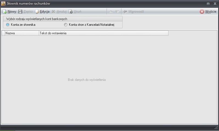Click the empty 'Brak danych do wyświetlenia' grid area
This screenshot has width=219, height=131.
(87, 80)
